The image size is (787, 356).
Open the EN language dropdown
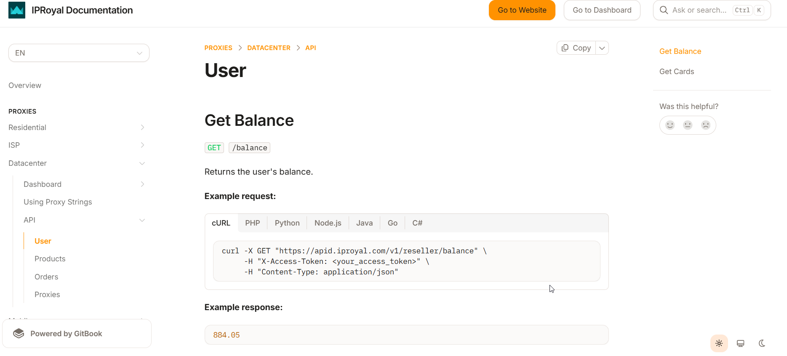(79, 53)
